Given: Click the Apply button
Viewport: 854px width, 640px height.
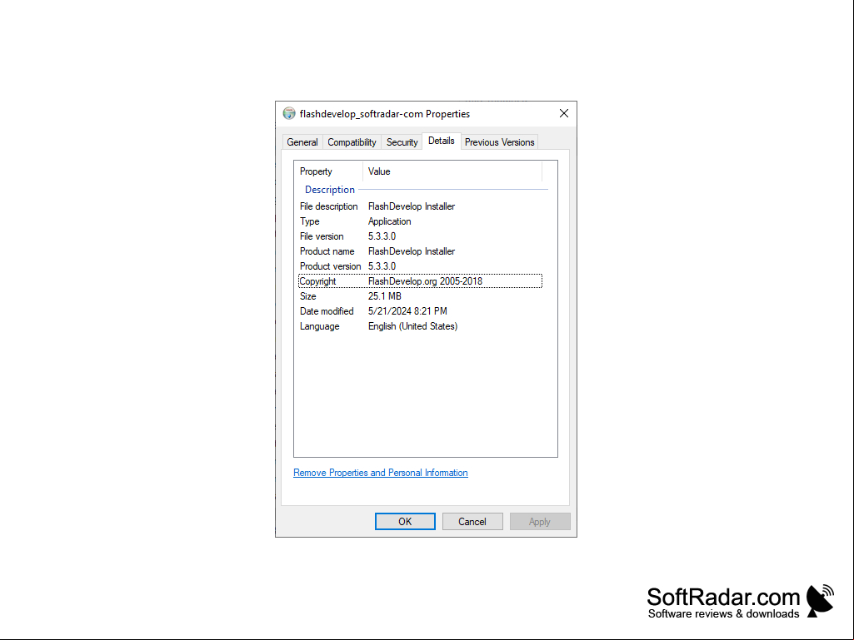Looking at the screenshot, I should (x=540, y=521).
